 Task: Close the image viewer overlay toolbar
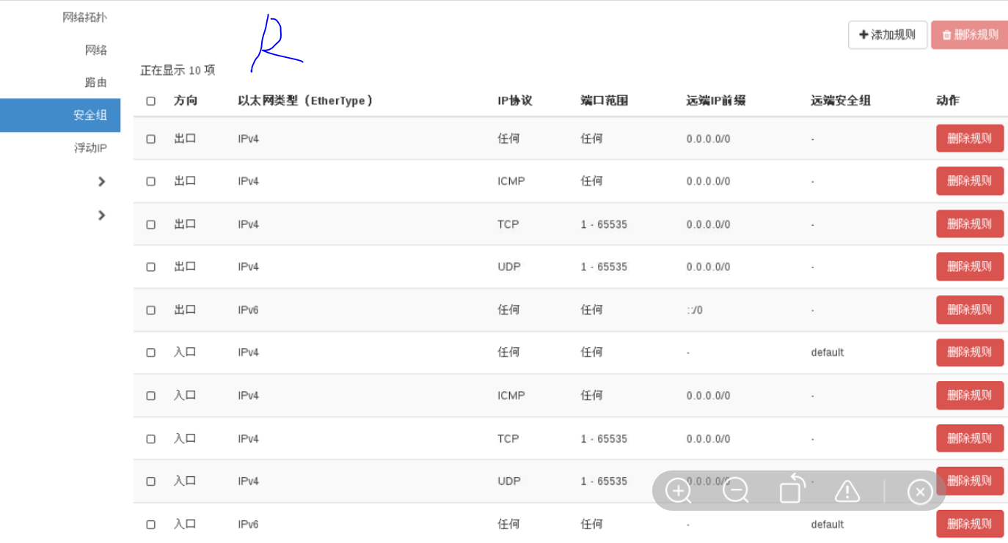pyautogui.click(x=920, y=491)
